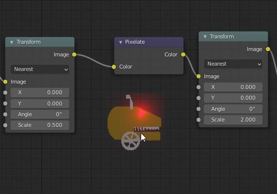Click Y input socket of left Transform
Viewport: 277px width, 194px height.
5,104
